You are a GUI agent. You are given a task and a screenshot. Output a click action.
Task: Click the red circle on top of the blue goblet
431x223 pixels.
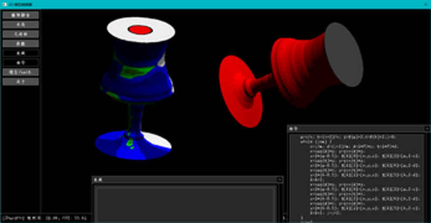point(140,30)
